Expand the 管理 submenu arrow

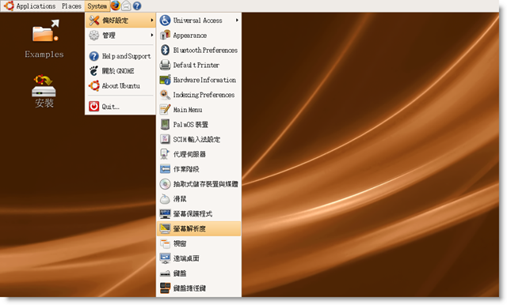coord(152,35)
